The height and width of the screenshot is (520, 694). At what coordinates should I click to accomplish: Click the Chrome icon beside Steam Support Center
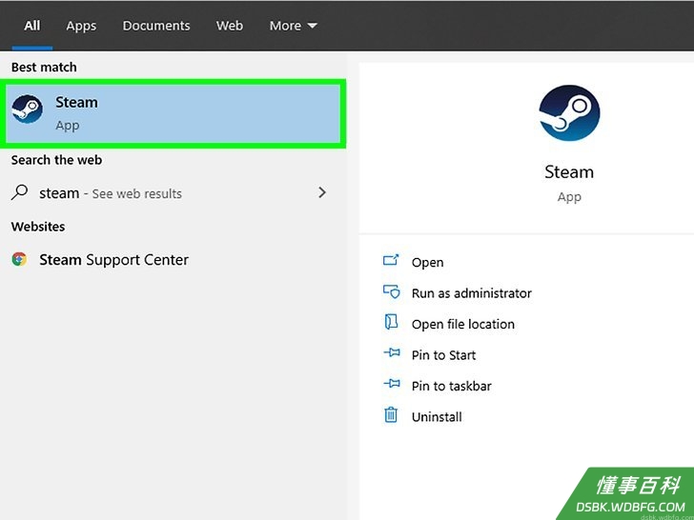[x=19, y=259]
